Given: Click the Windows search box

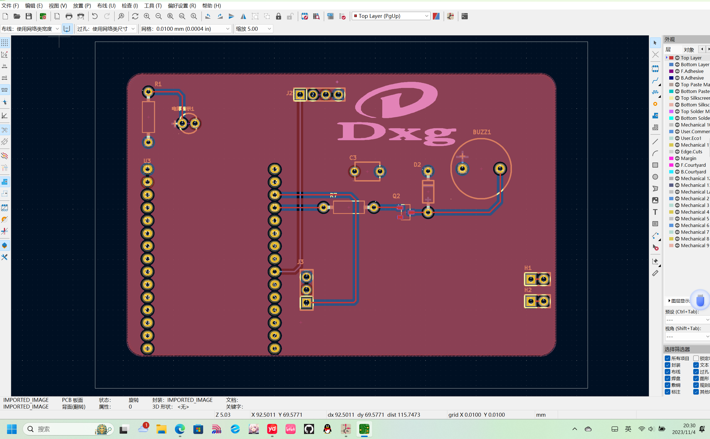Looking at the screenshot, I should click(x=68, y=429).
